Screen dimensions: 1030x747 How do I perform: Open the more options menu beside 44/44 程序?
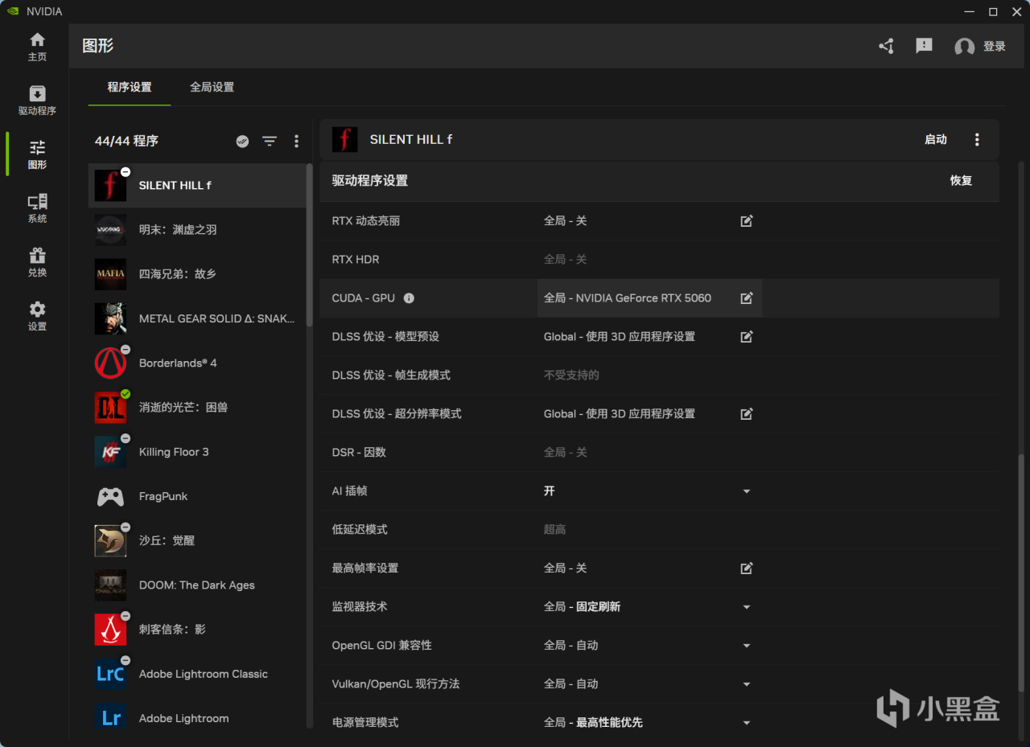point(296,142)
